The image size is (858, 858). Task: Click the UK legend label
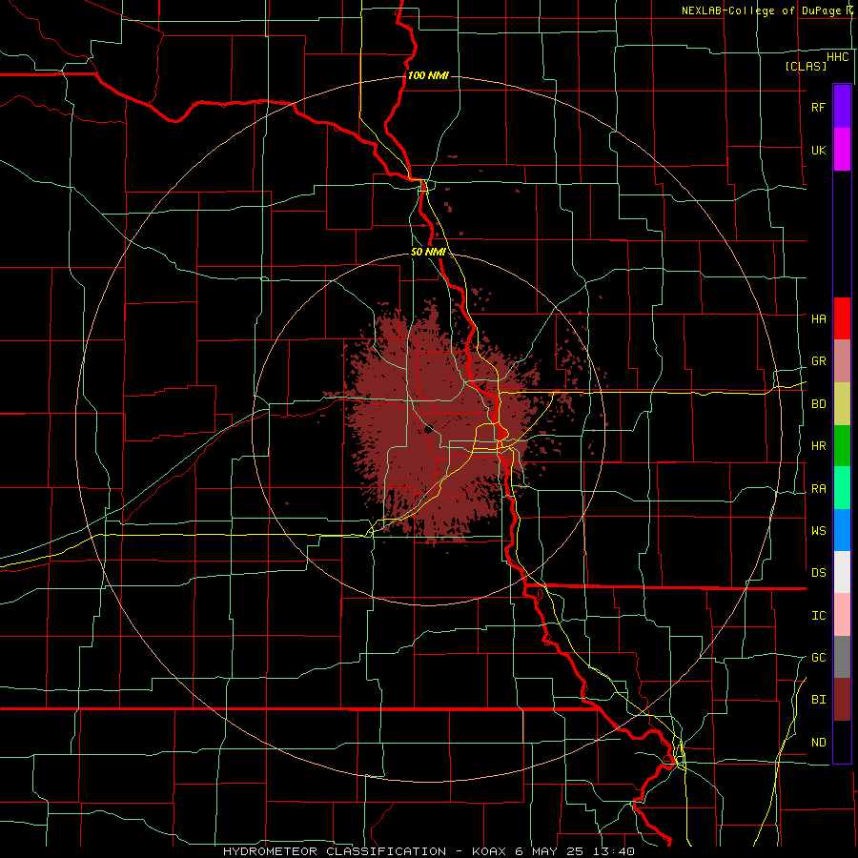click(x=818, y=150)
